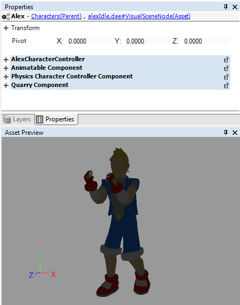The width and height of the screenshot is (240, 305).
Task: Click the Pivot Y value field
Action: (x=148, y=41)
